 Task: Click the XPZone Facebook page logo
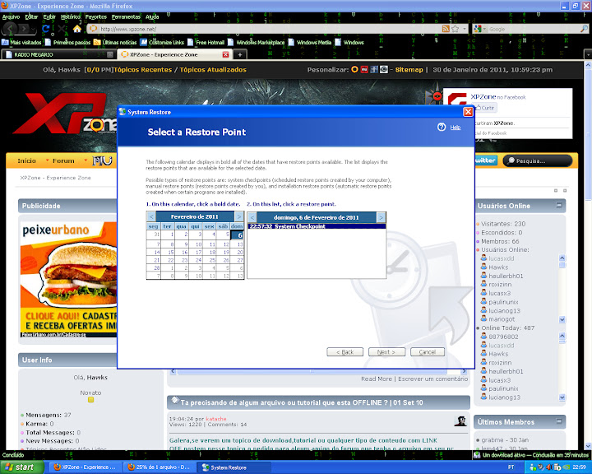[x=457, y=99]
